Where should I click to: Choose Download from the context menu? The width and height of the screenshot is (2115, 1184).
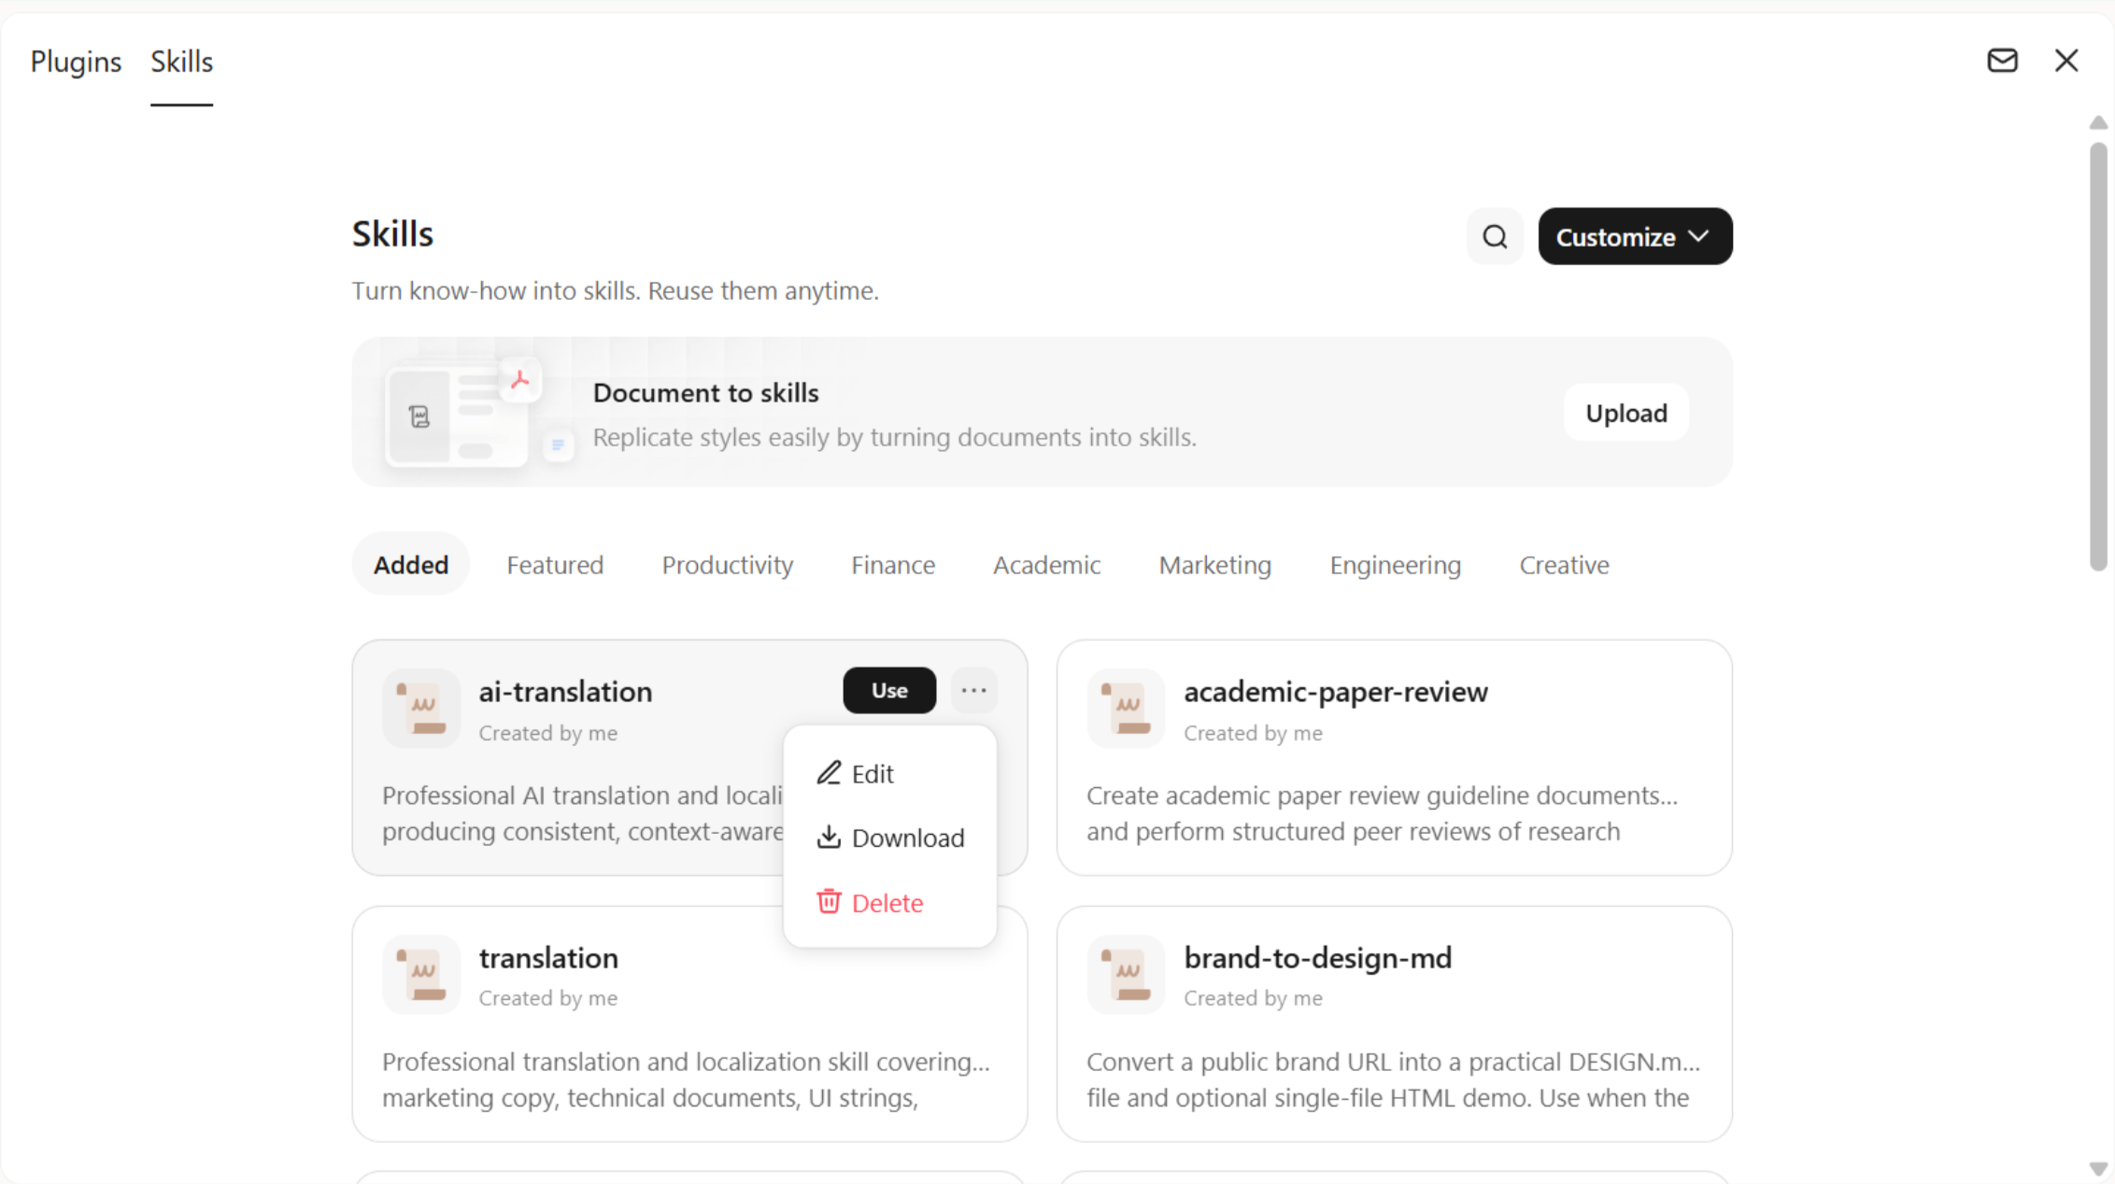[x=889, y=838]
